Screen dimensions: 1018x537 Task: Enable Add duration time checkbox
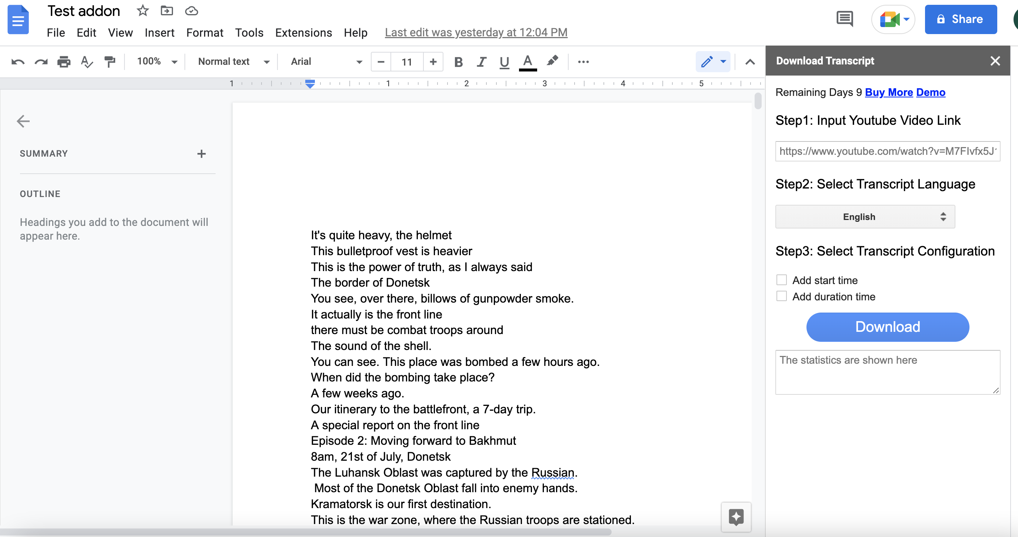781,296
